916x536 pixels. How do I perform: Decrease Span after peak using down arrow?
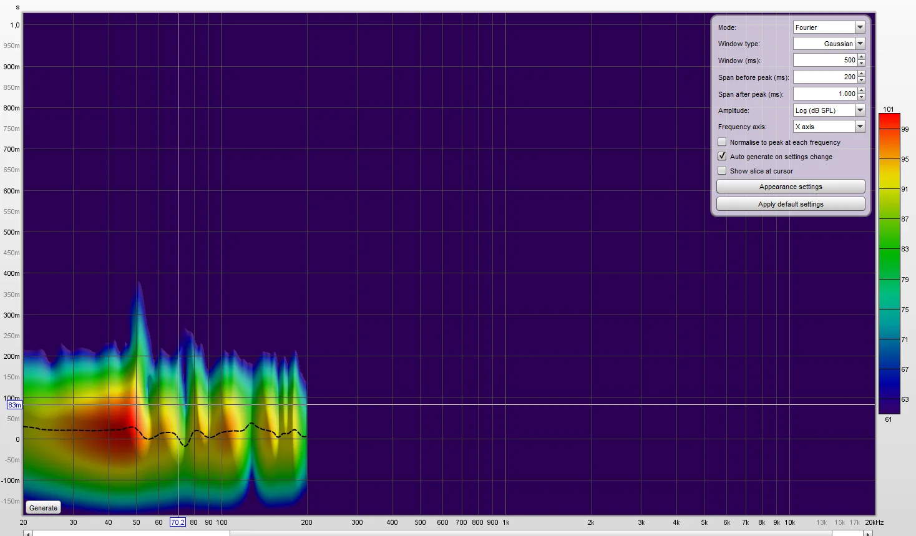pyautogui.click(x=862, y=97)
